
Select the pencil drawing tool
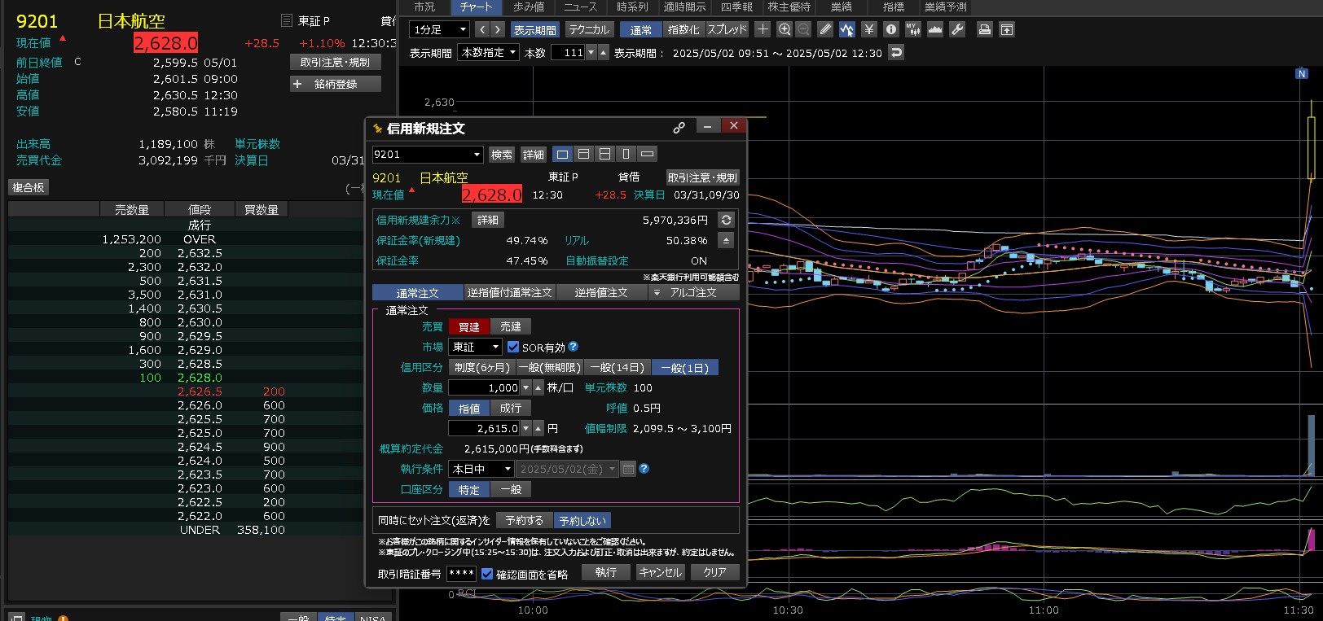(825, 29)
